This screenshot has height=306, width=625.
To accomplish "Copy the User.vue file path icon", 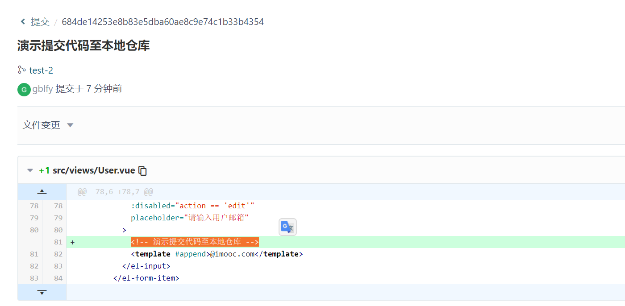I will tap(142, 170).
